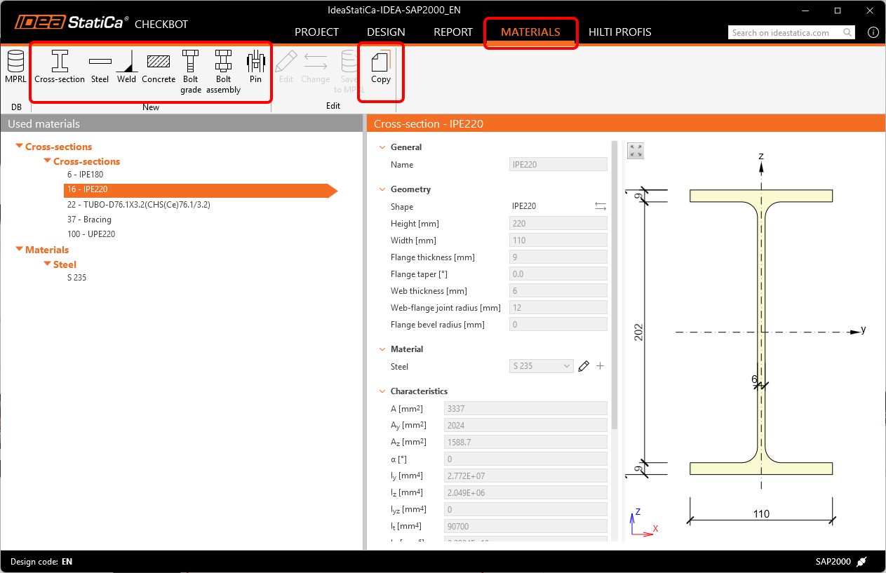Swap the IPE220 shape using arrows icon
Viewport: 886px width, 573px height.
tap(600, 206)
